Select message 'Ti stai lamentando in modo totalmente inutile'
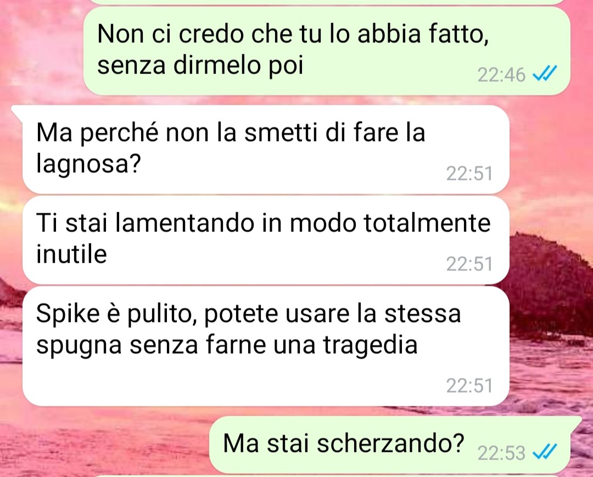593x477 pixels. pyautogui.click(x=266, y=240)
